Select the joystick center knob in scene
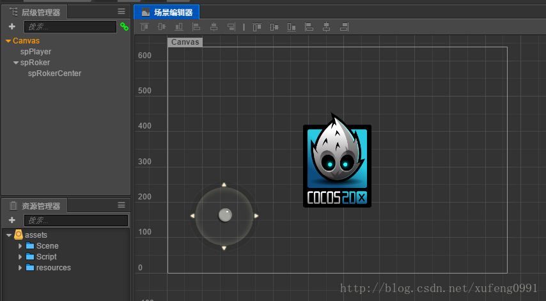Viewport: 546px width, 301px height. (225, 215)
